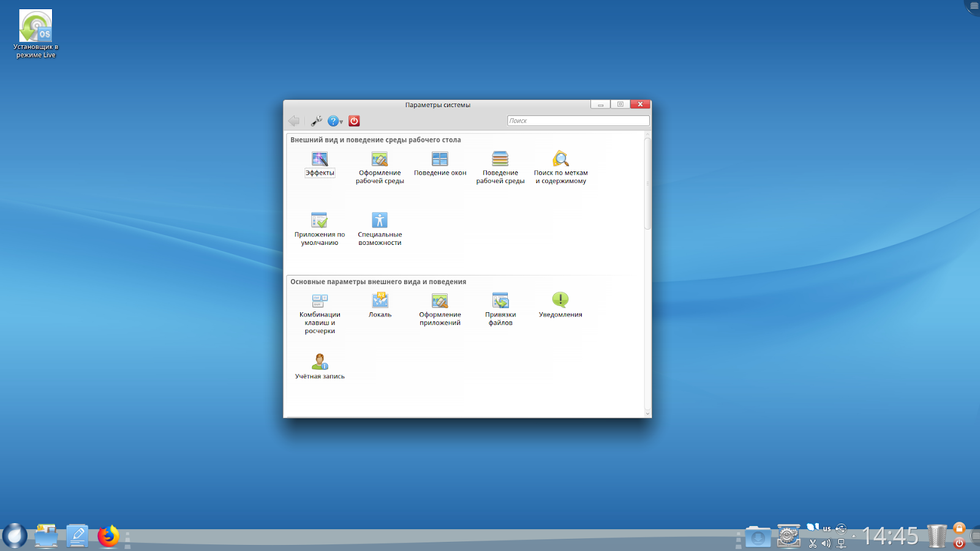Open Приложения по умолчанию module
This screenshot has width=980, height=551.
pyautogui.click(x=320, y=230)
